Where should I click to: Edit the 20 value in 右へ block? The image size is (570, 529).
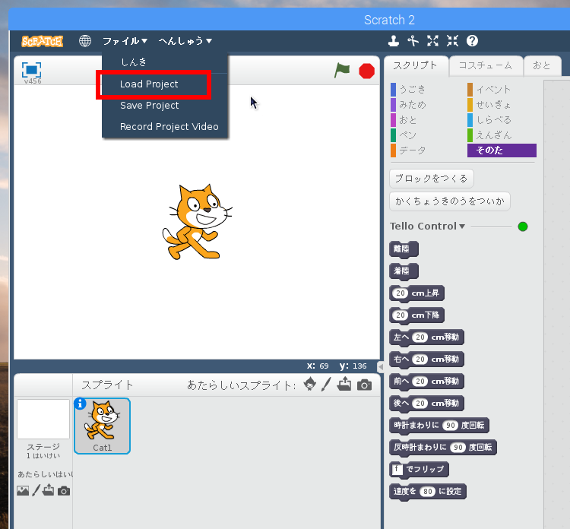click(420, 360)
